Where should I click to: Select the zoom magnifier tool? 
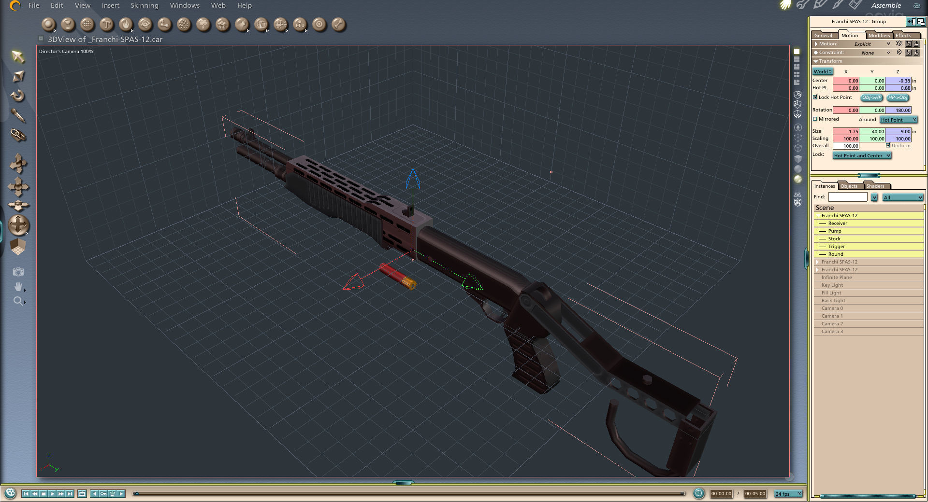click(18, 301)
